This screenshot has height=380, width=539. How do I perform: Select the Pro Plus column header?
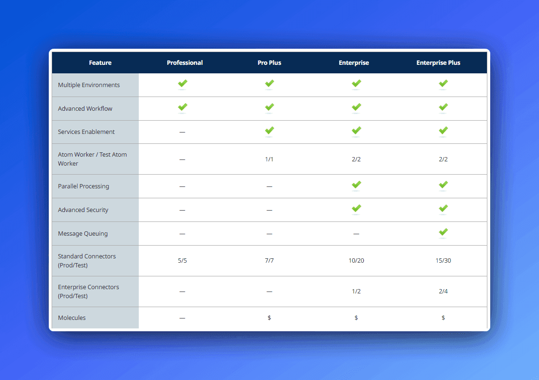(x=269, y=63)
